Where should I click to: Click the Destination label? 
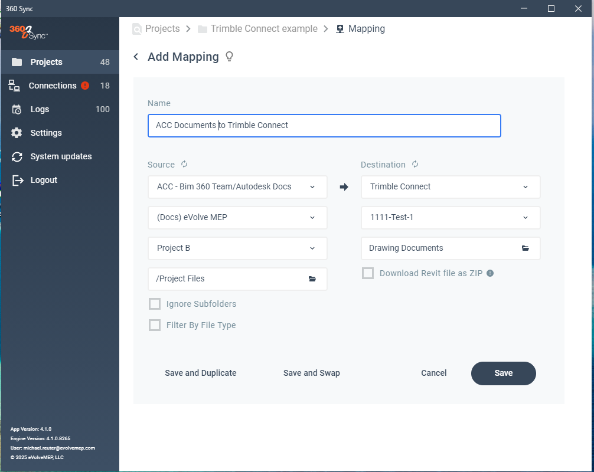pyautogui.click(x=383, y=165)
